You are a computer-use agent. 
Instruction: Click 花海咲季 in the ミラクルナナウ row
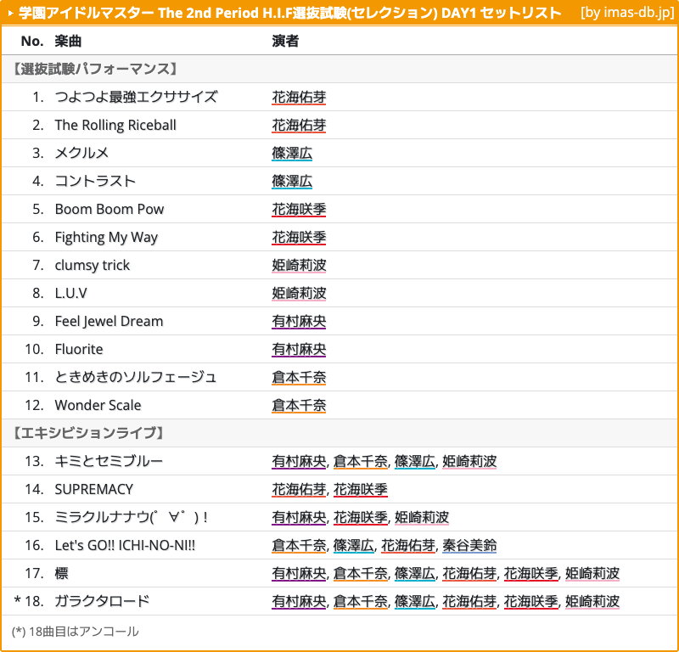click(360, 517)
